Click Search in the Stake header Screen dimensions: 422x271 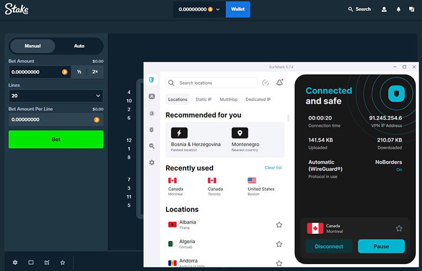point(359,9)
